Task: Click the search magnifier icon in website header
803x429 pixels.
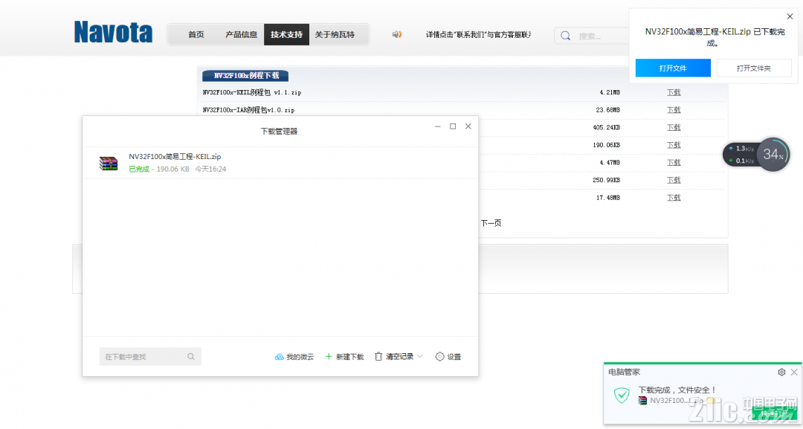Action: click(565, 36)
